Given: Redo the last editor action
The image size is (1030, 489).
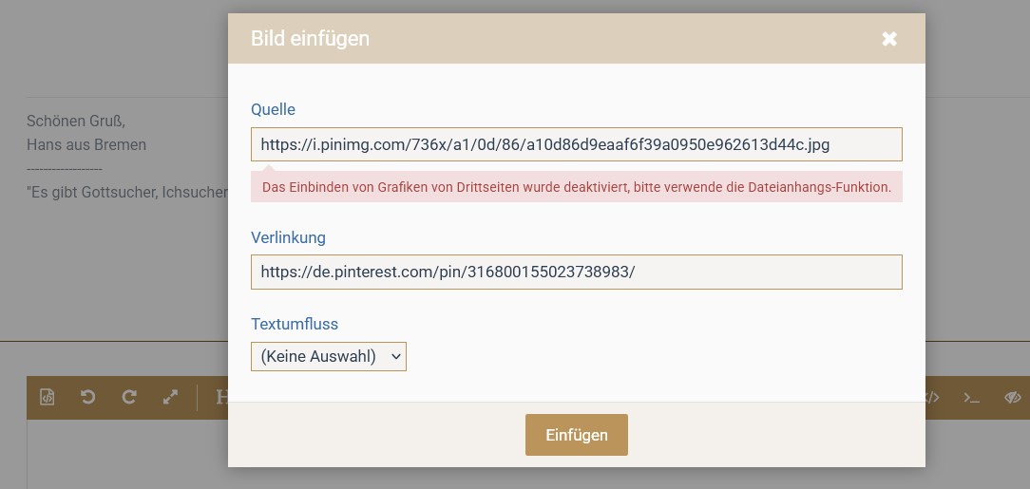Looking at the screenshot, I should 130,398.
